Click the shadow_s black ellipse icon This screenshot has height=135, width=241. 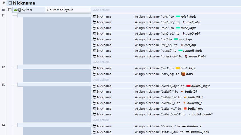(184, 126)
